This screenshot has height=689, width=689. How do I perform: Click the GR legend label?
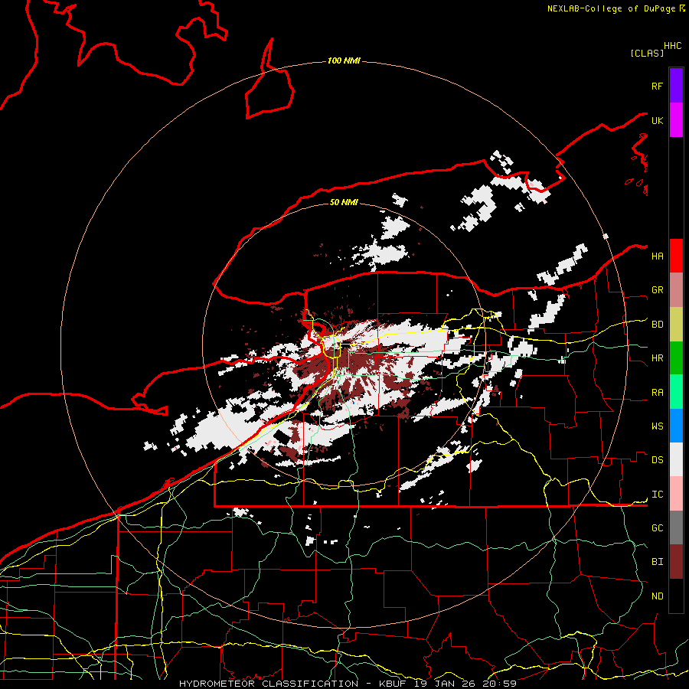coord(657,290)
